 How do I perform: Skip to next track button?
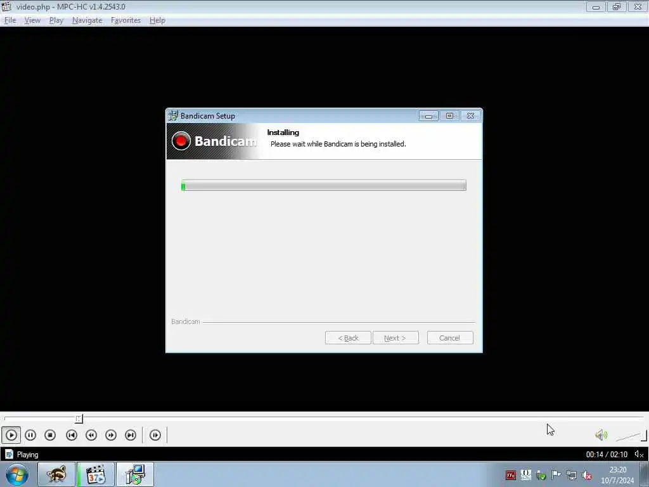pos(131,435)
